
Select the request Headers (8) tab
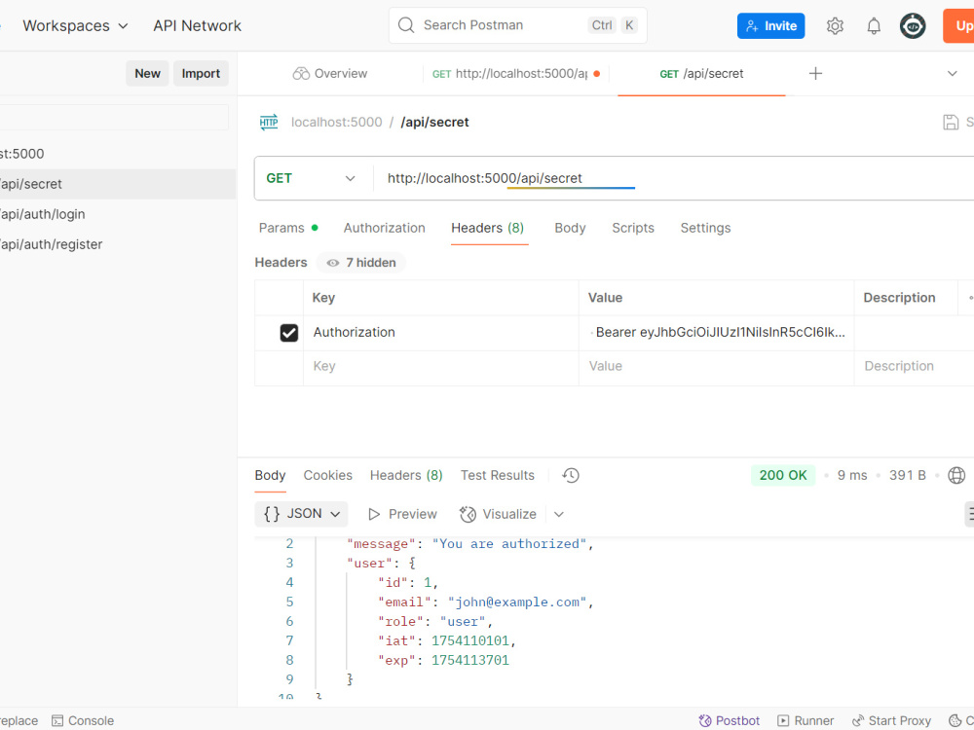tap(488, 228)
